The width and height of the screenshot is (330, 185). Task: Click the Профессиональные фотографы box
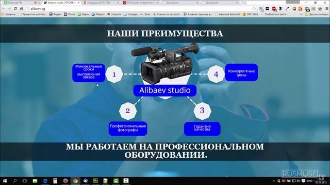(x=128, y=128)
